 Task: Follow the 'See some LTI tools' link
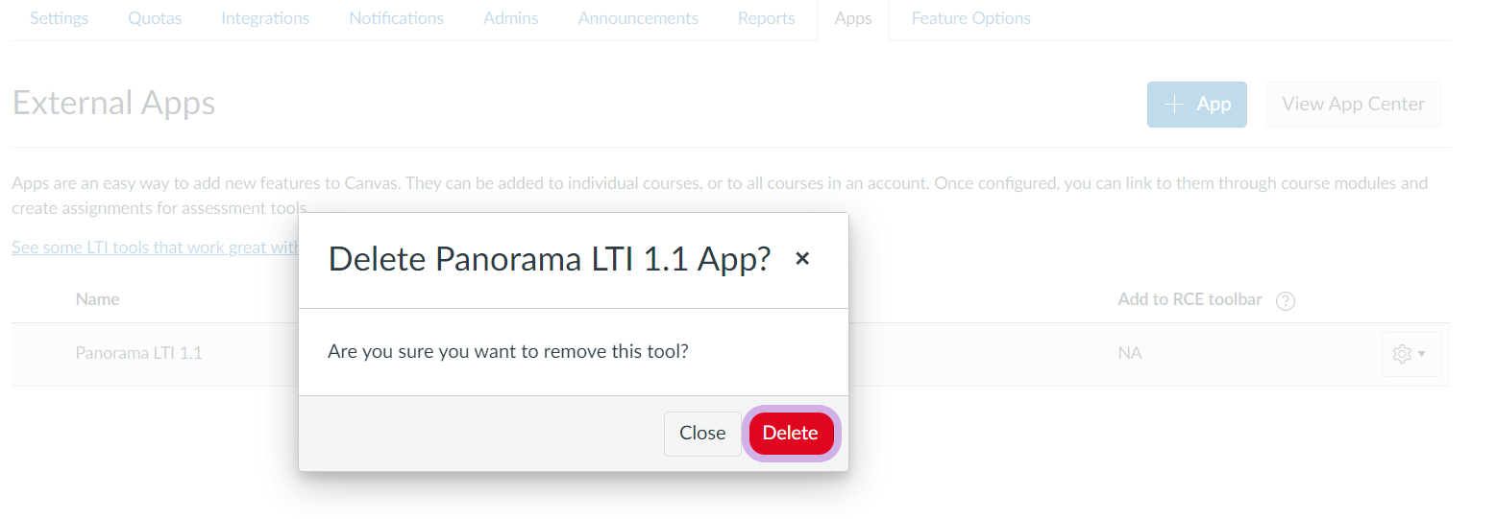tap(155, 248)
